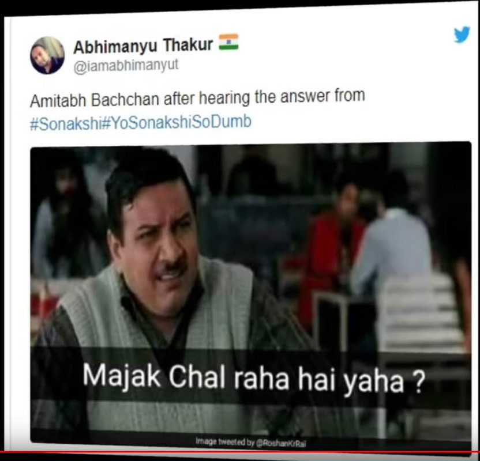Open the #Sonakshi hashtag
Screen dimensions: 480x461
pos(65,123)
